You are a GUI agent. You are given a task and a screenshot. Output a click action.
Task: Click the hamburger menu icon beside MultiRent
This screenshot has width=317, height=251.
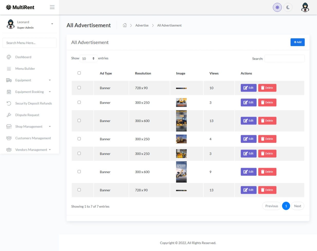click(x=52, y=7)
